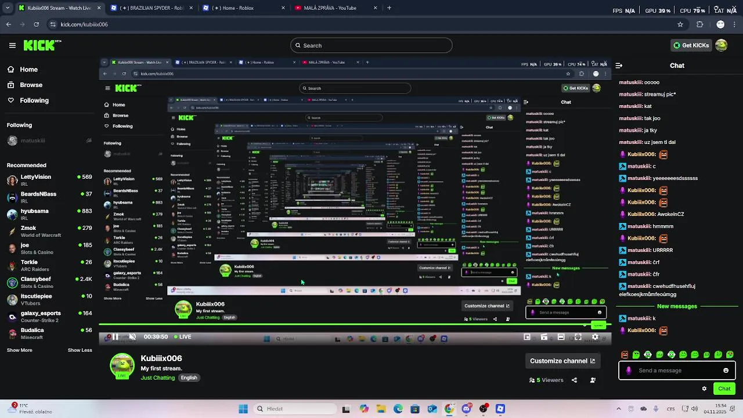
Task: Collapse the chat panel
Action: click(619, 66)
